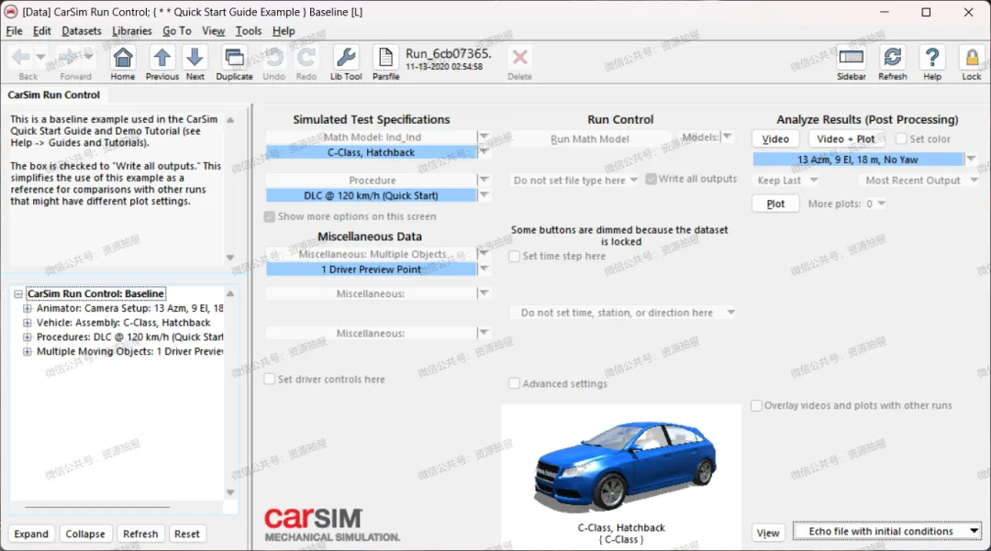
Task: Open the File menu
Action: pos(14,31)
